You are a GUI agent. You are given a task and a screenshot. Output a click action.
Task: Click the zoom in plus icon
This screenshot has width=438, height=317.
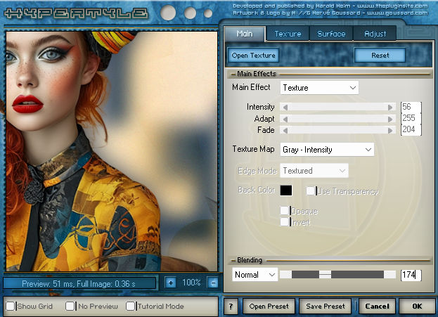click(170, 283)
